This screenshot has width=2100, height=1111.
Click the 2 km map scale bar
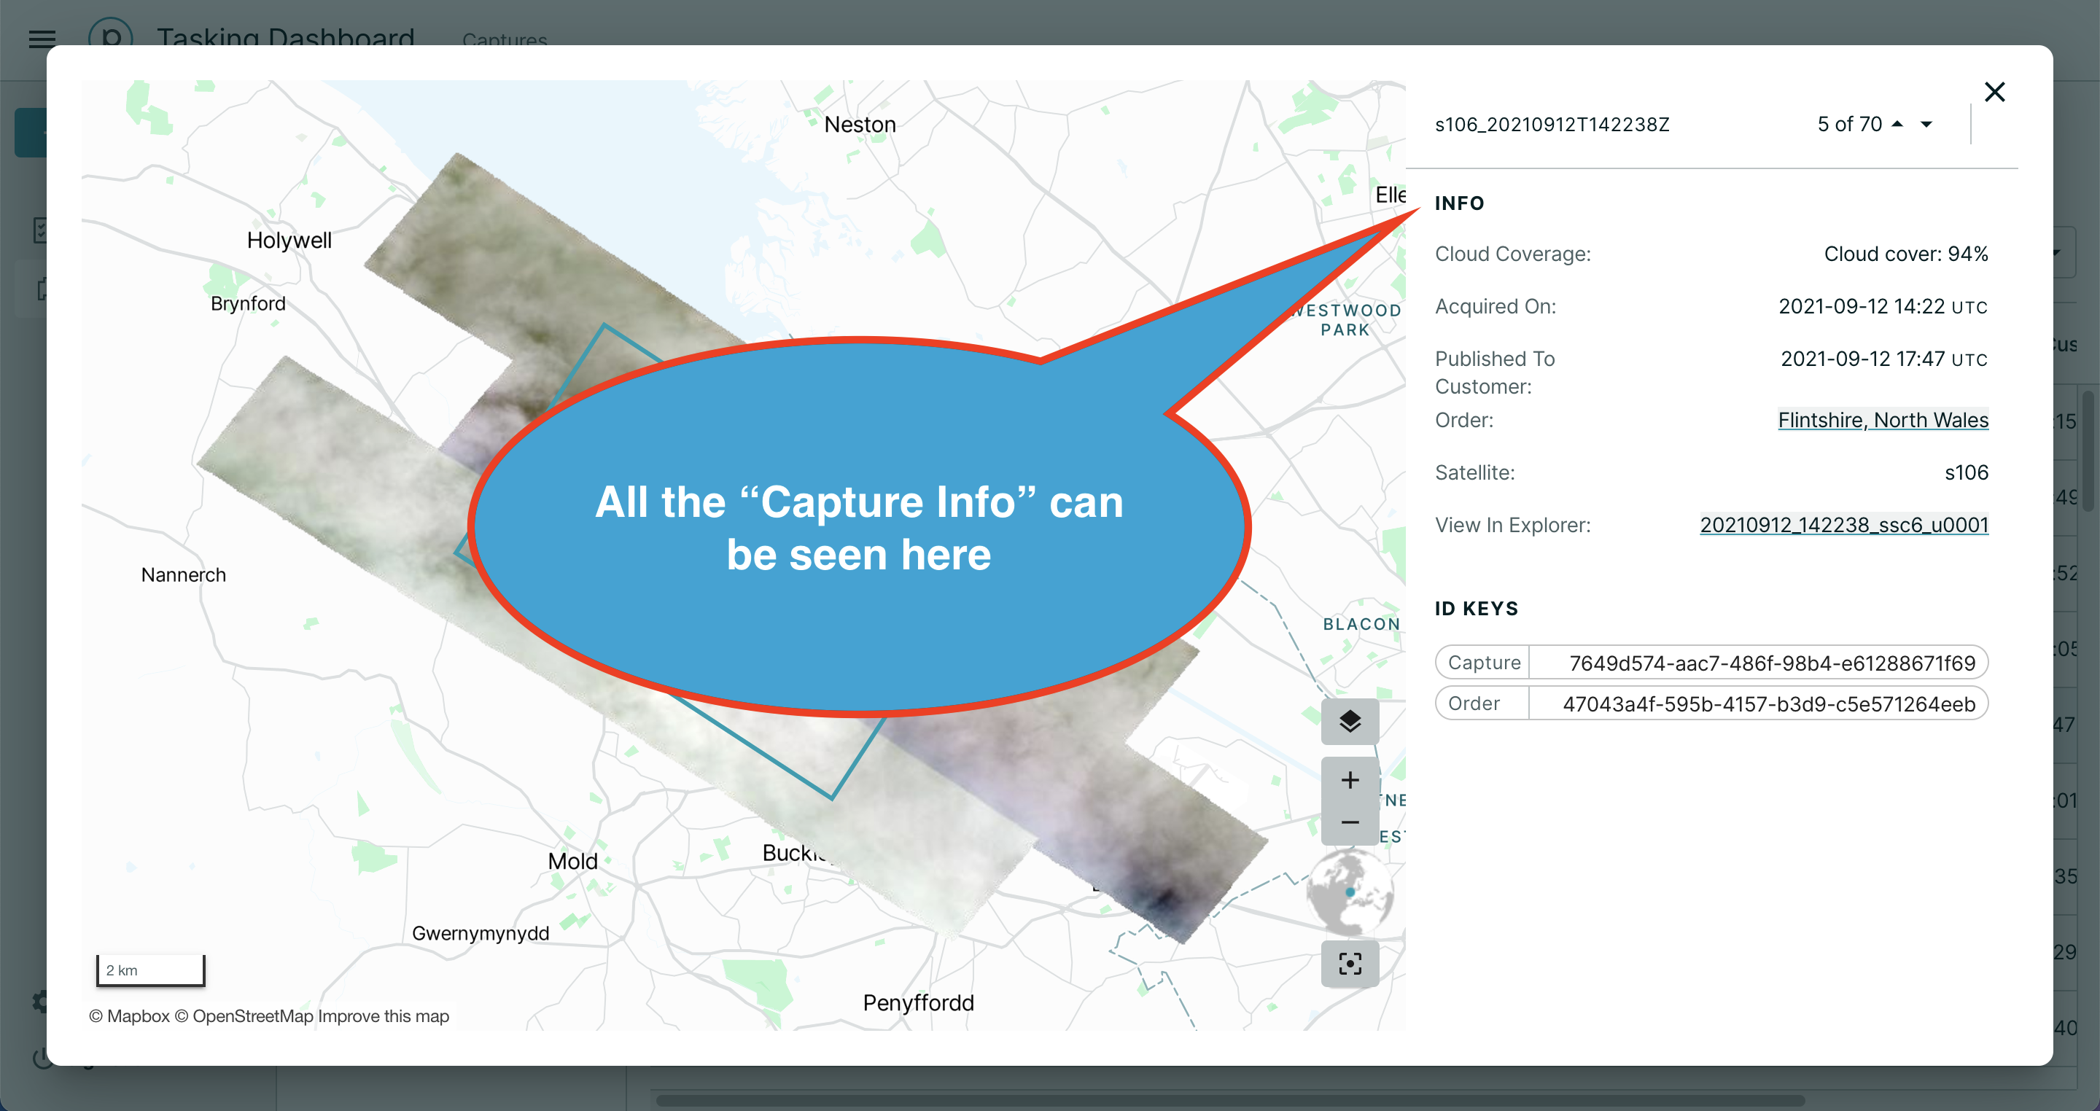(x=151, y=970)
